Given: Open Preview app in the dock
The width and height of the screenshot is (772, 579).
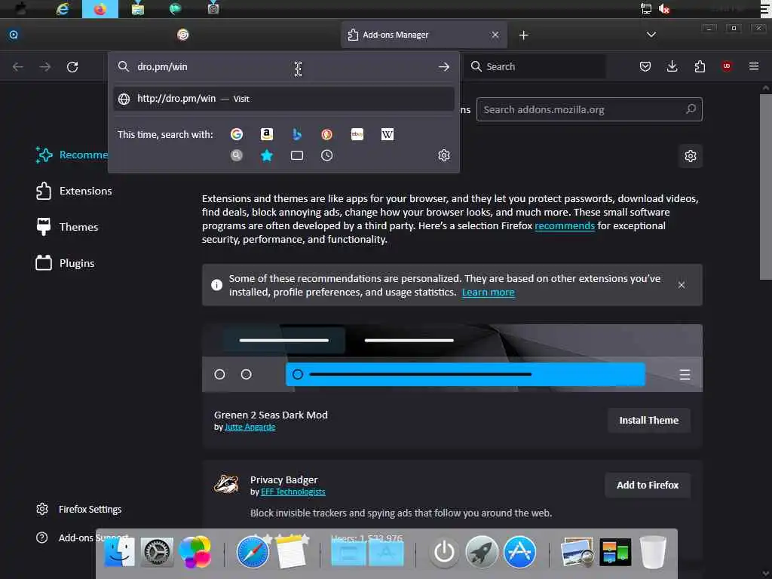Looking at the screenshot, I should [x=577, y=553].
